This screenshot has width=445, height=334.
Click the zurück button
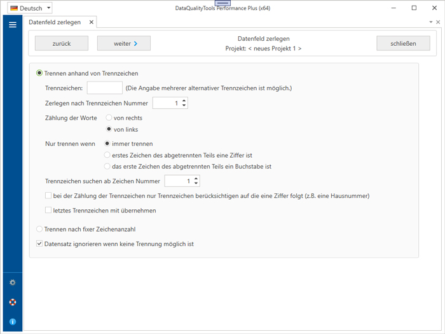62,43
